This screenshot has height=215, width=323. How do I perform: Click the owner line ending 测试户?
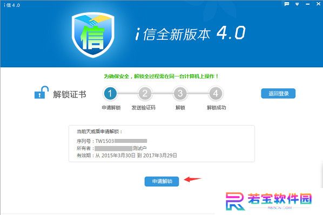(112, 148)
